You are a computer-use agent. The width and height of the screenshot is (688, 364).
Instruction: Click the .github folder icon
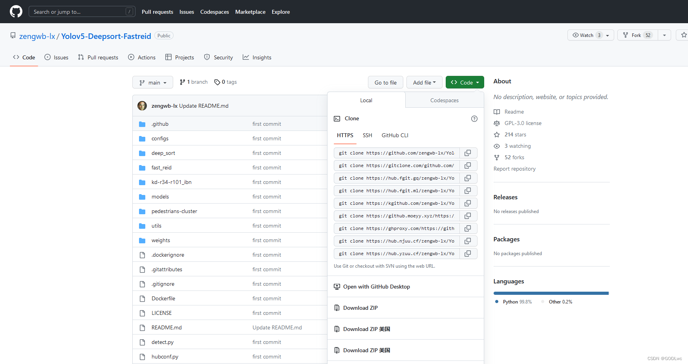point(142,124)
